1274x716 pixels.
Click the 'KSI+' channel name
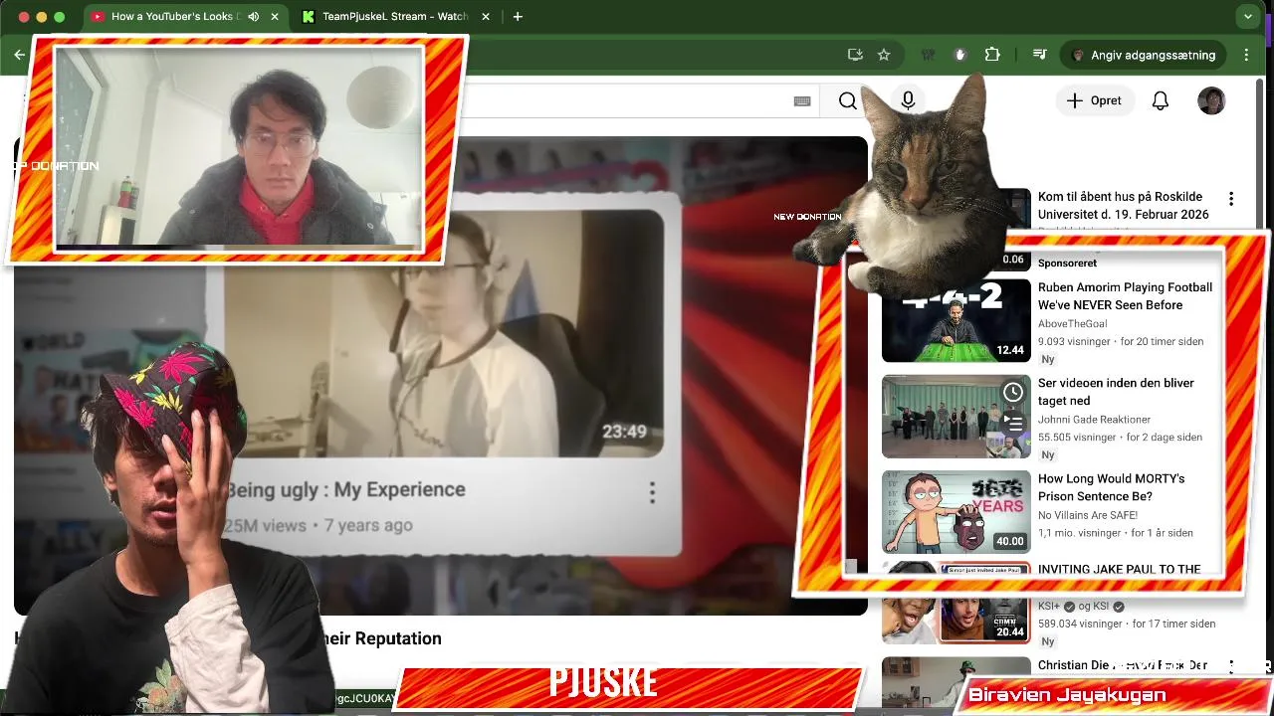pos(1049,606)
